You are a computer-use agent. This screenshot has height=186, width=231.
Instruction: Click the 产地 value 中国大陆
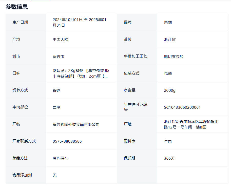coord(60,39)
